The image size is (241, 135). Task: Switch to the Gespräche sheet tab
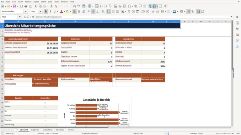coord(35,130)
